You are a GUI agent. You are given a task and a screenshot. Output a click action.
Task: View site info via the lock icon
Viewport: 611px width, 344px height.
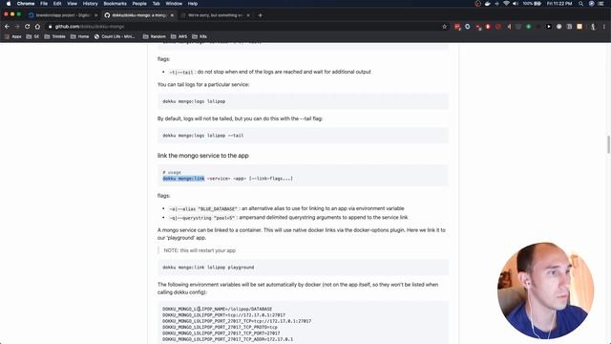tap(50, 27)
